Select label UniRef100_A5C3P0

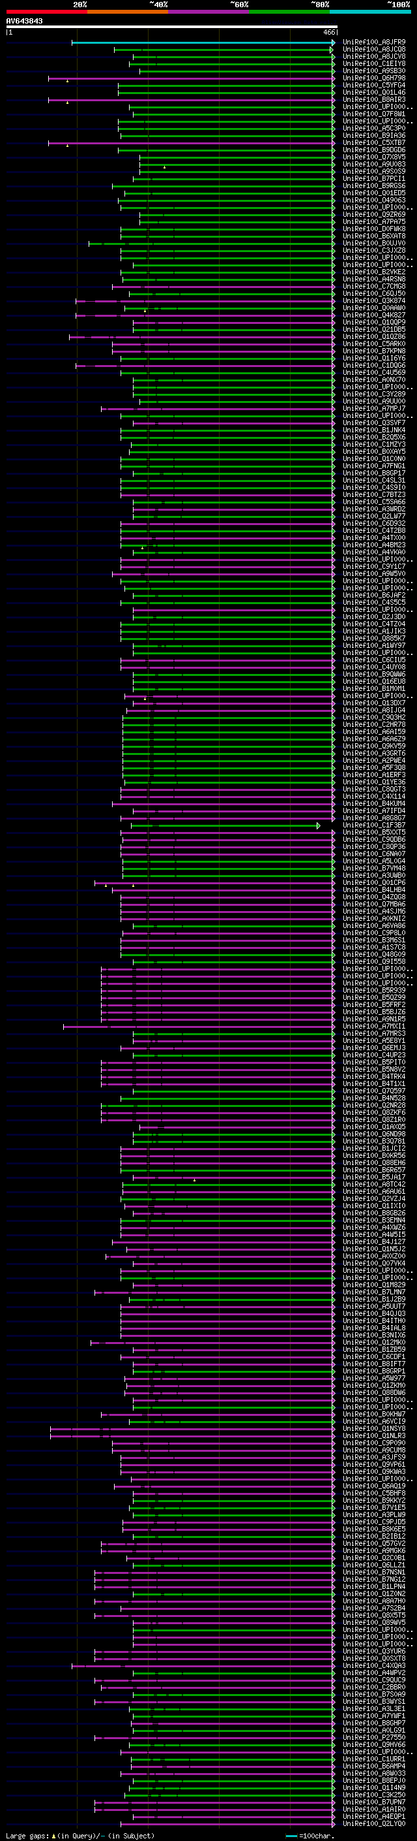[x=374, y=129]
